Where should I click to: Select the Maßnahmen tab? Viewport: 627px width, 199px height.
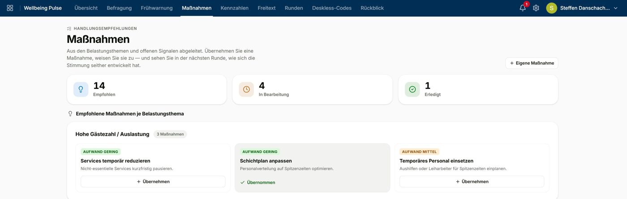click(x=197, y=8)
